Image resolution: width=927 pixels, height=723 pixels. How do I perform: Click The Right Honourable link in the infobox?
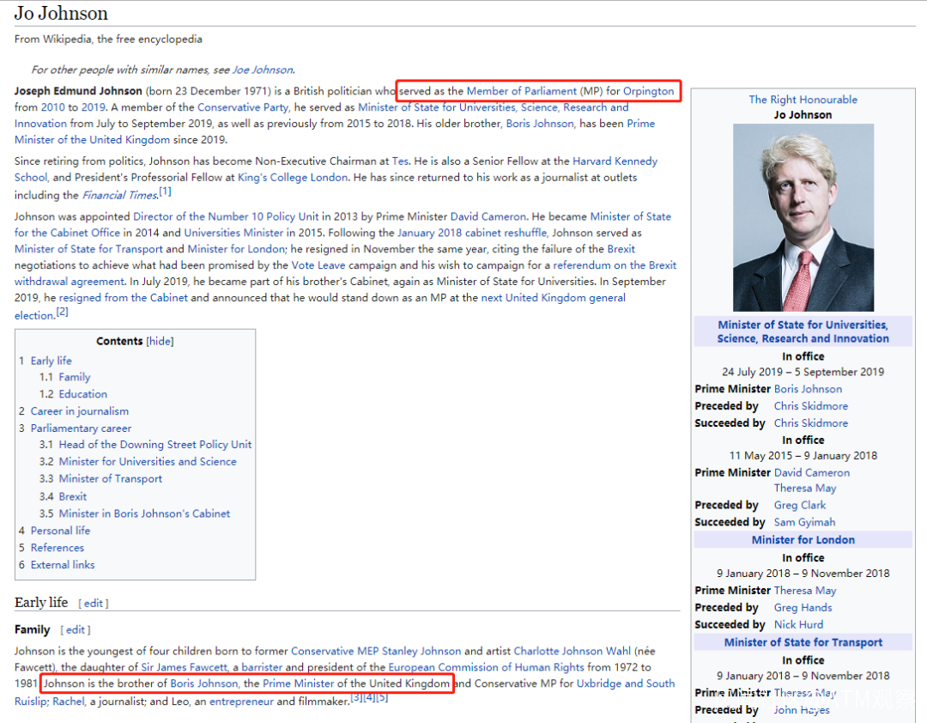(x=803, y=100)
